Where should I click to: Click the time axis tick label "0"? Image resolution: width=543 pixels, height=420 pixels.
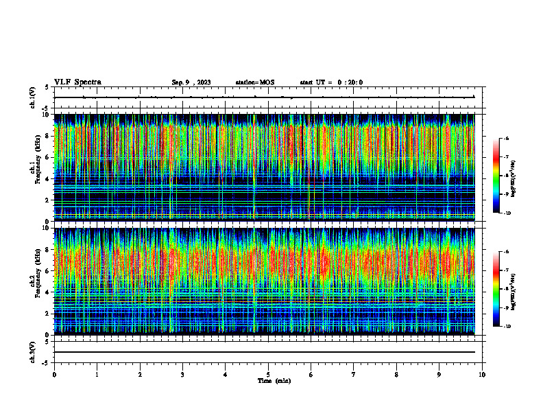pyautogui.click(x=54, y=375)
